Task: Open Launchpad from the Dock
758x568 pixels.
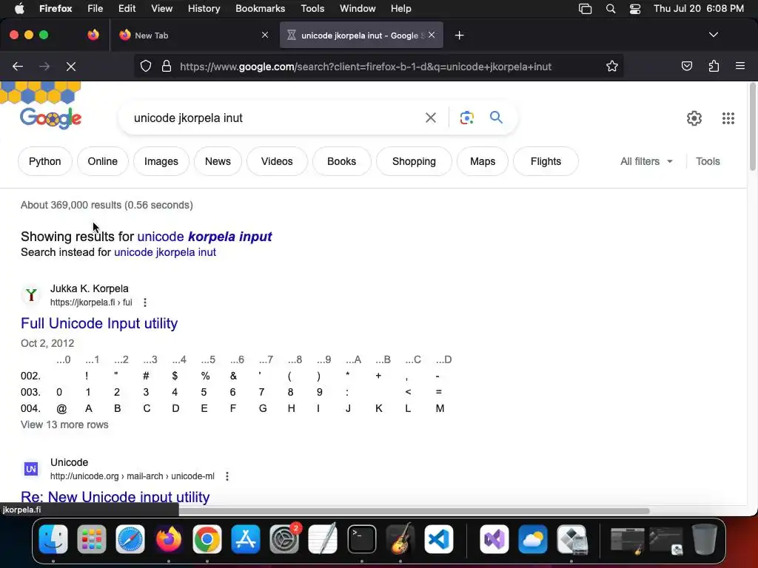Action: click(91, 539)
